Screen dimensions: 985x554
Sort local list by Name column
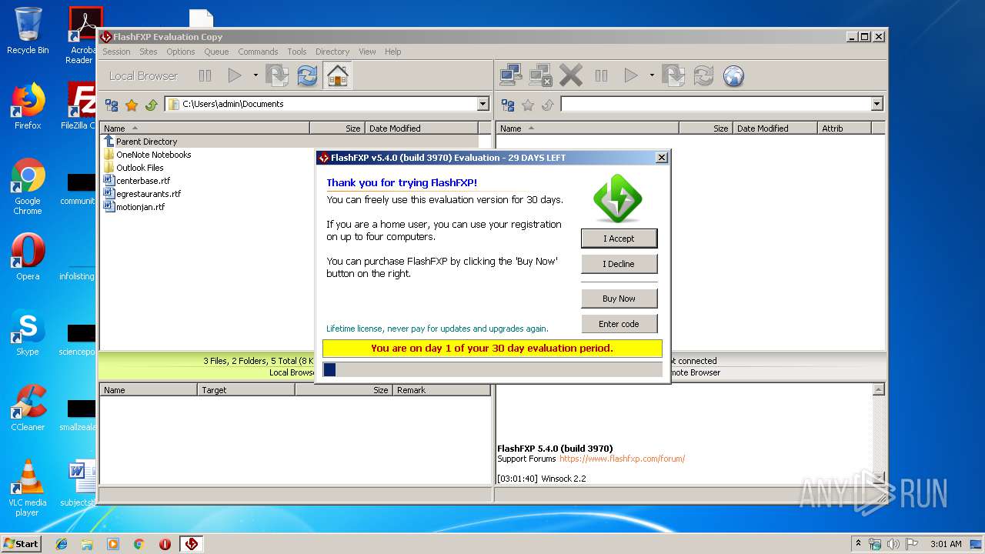205,128
